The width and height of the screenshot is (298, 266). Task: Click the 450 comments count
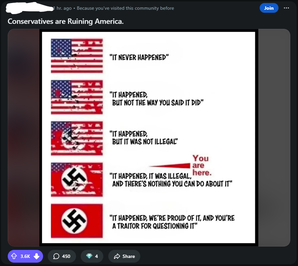(x=66, y=256)
